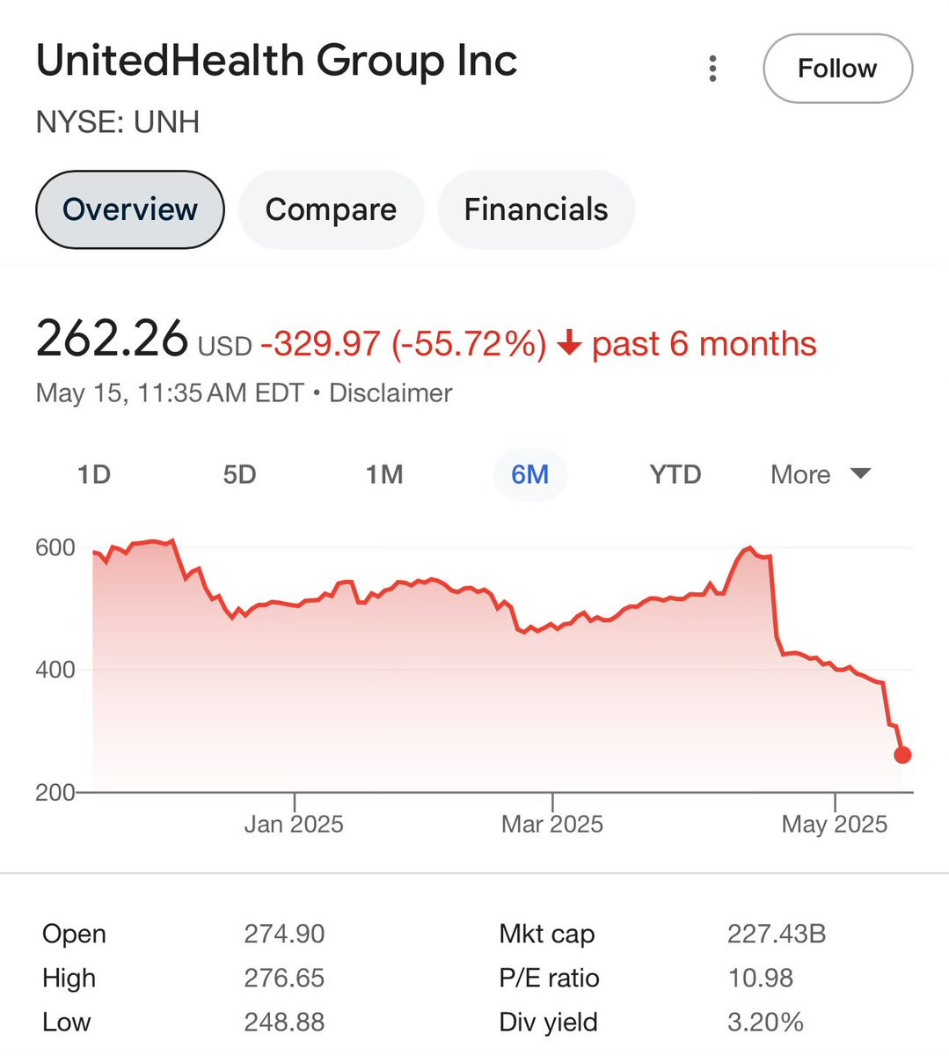Viewport: 949px width, 1056px height.
Task: Click the May 2025 axis label
Action: click(835, 824)
